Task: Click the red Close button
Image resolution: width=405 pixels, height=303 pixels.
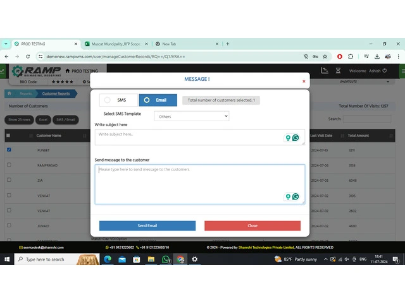Action: click(252, 225)
